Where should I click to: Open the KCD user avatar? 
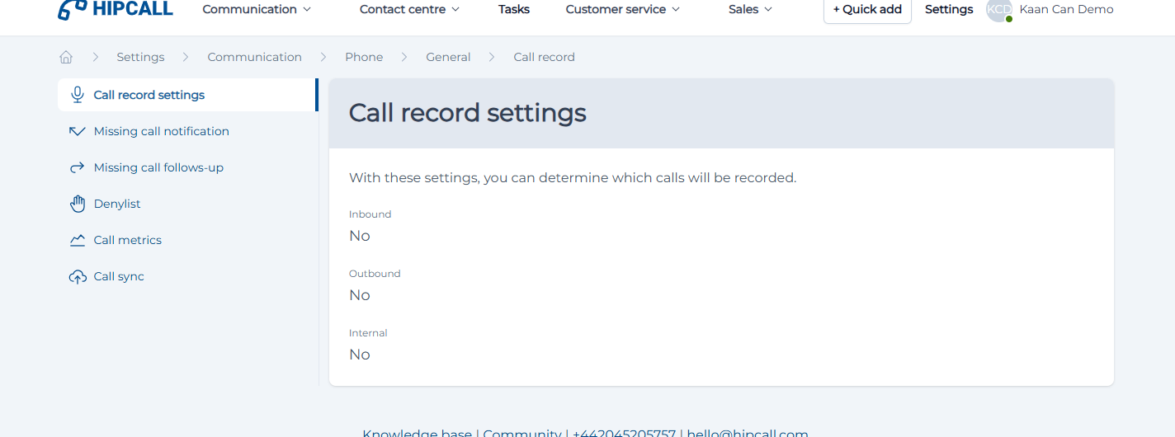click(999, 9)
